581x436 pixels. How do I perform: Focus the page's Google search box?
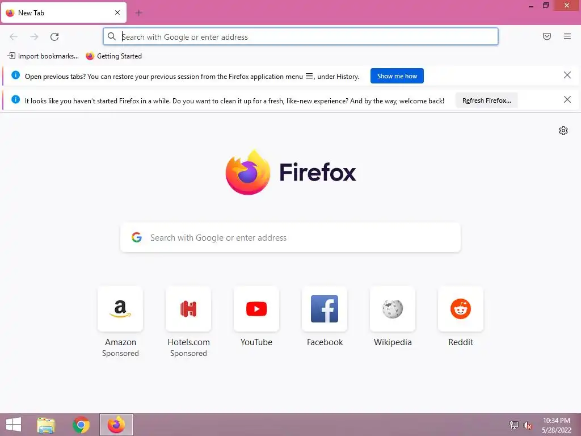290,238
